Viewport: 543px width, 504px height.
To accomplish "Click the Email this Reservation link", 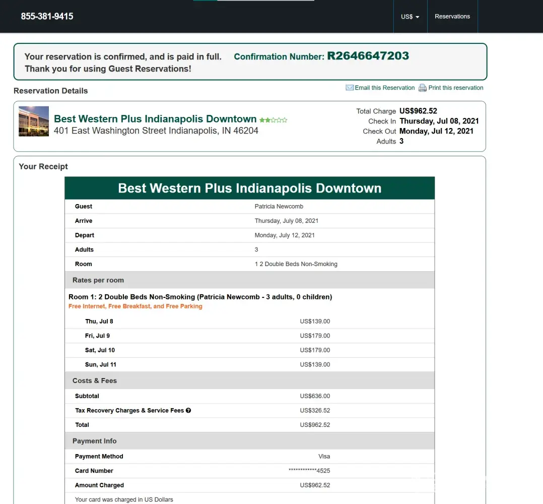I will point(384,88).
